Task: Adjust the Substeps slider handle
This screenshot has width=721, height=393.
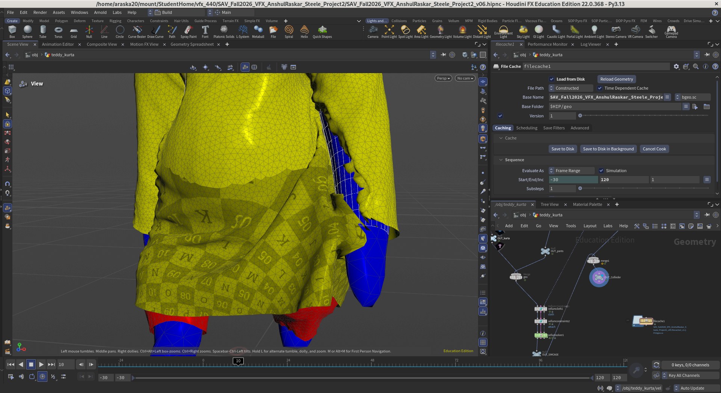Action: [580, 189]
